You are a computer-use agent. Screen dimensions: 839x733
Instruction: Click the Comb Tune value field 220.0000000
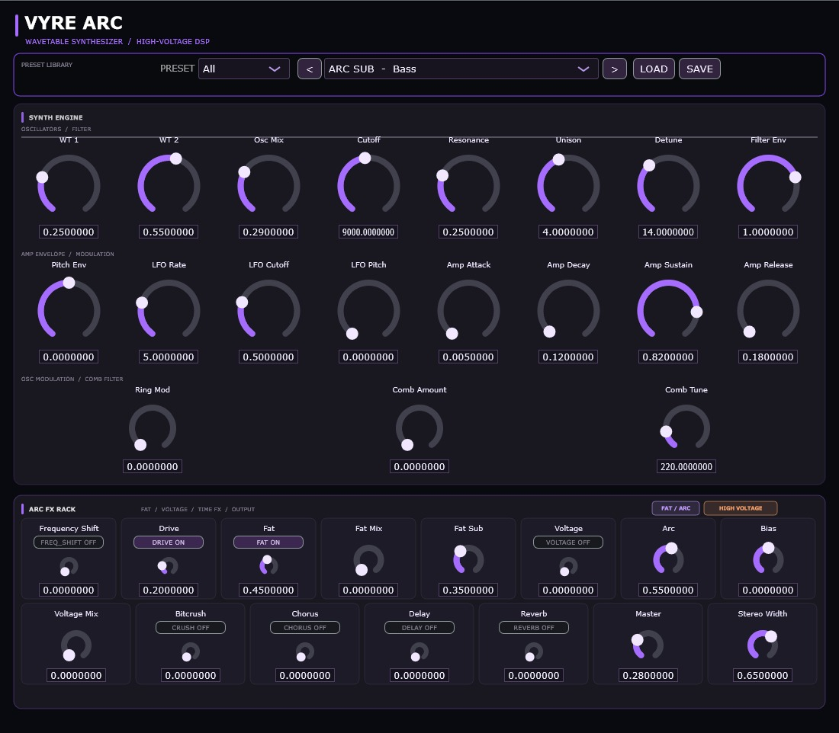tap(686, 467)
